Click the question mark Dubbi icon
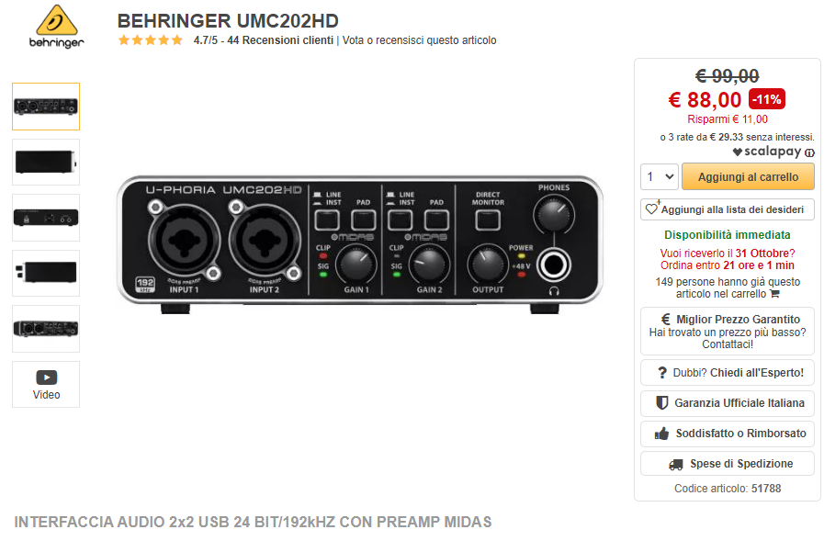The height and width of the screenshot is (541, 824). click(662, 372)
